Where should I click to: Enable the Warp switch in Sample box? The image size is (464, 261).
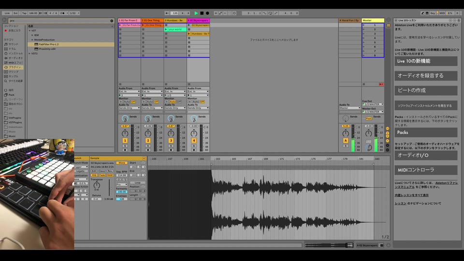[x=121, y=163]
